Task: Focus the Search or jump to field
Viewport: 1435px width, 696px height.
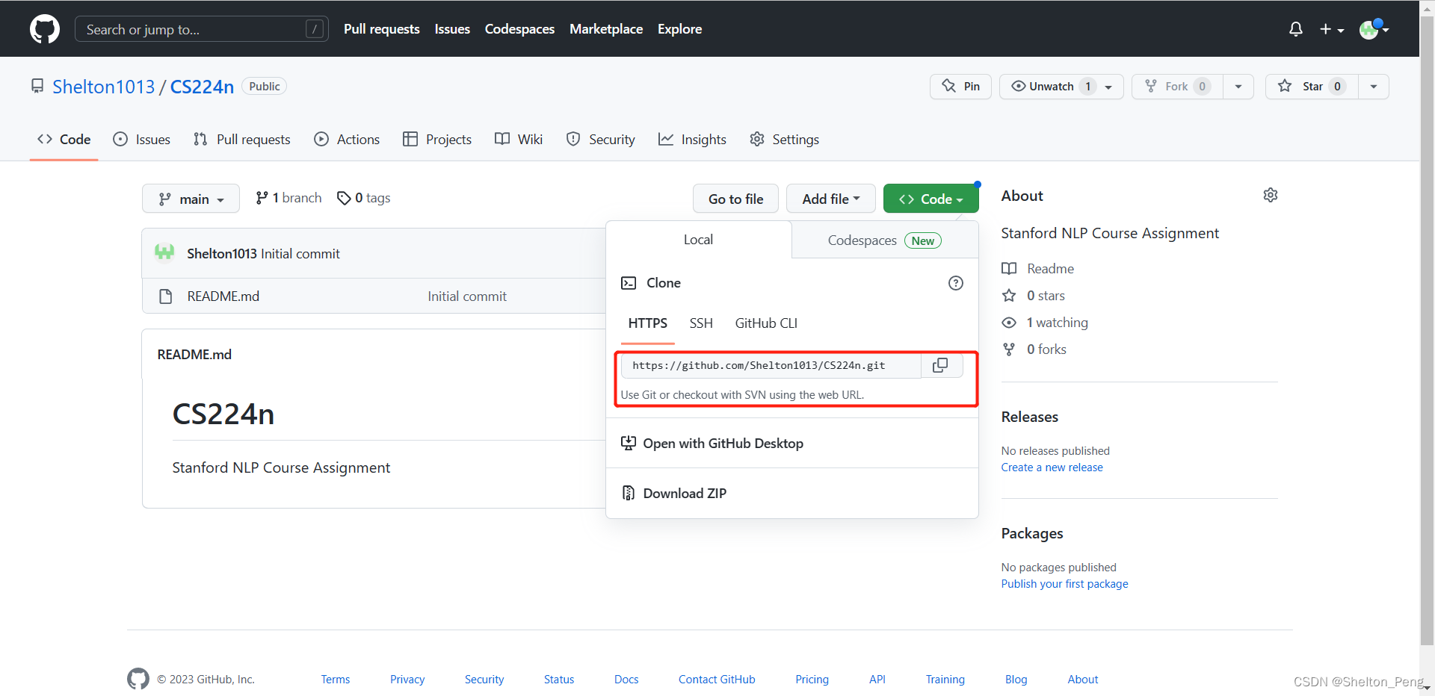Action: [202, 29]
